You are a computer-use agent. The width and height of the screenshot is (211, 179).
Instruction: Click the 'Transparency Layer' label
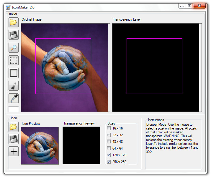(127, 19)
